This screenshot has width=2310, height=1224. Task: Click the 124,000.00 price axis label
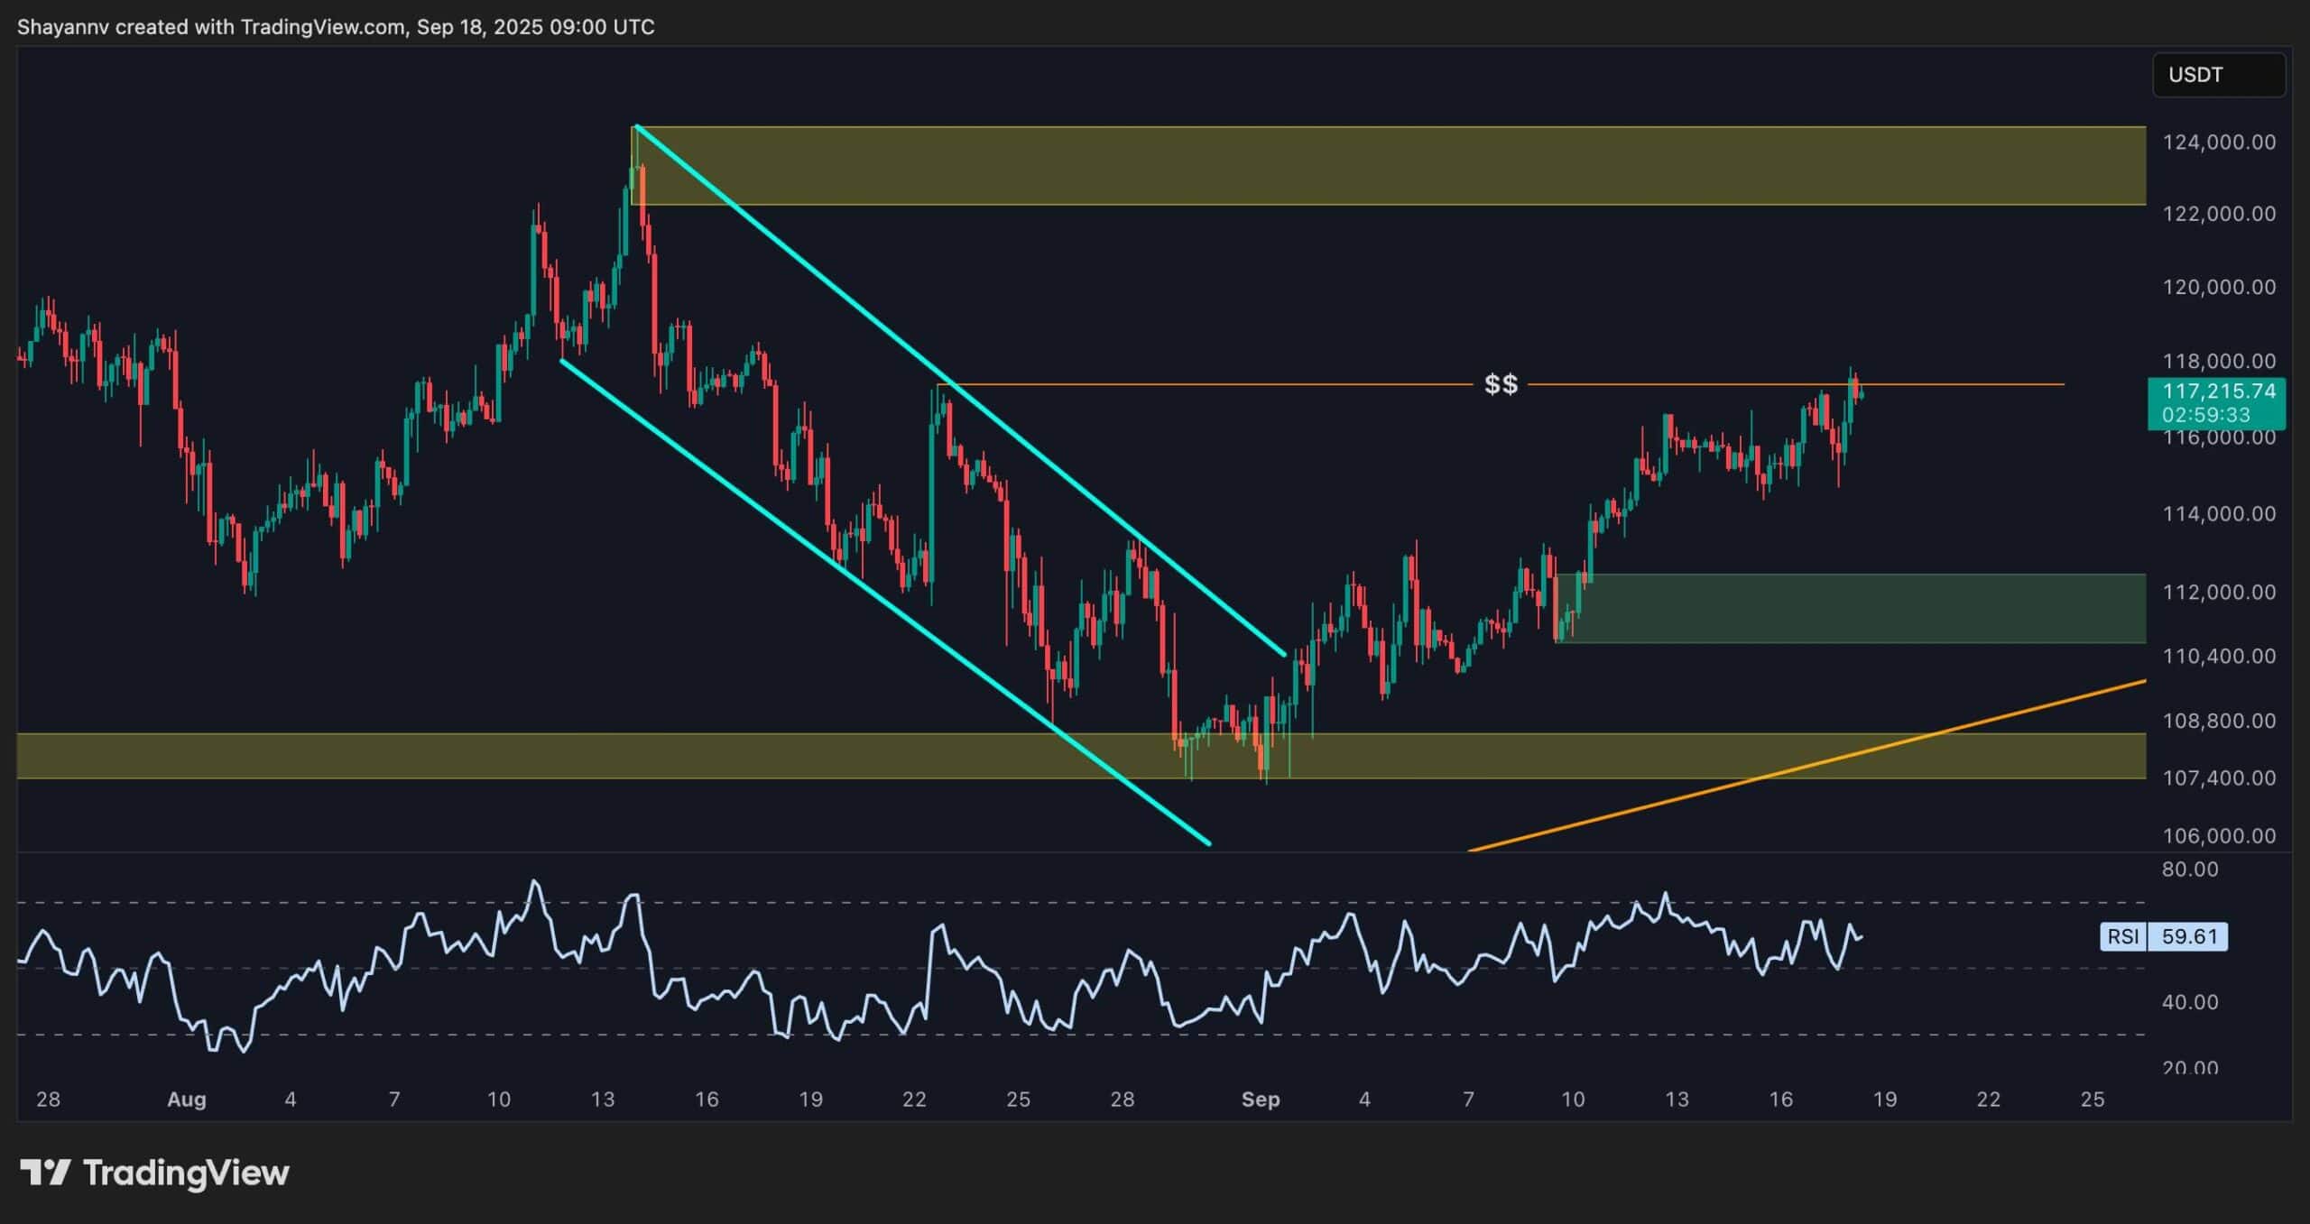tap(2218, 143)
